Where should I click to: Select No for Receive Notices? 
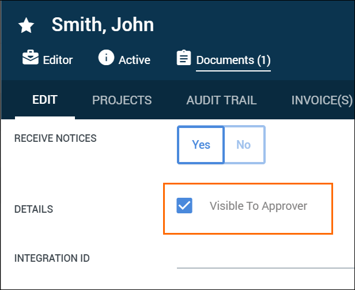click(x=244, y=145)
